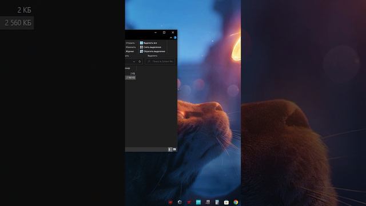Expand the address bar history dropdown

pos(134,62)
